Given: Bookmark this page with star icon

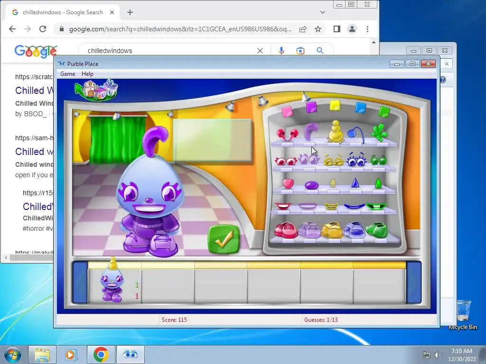Looking at the screenshot, I should 318,29.
